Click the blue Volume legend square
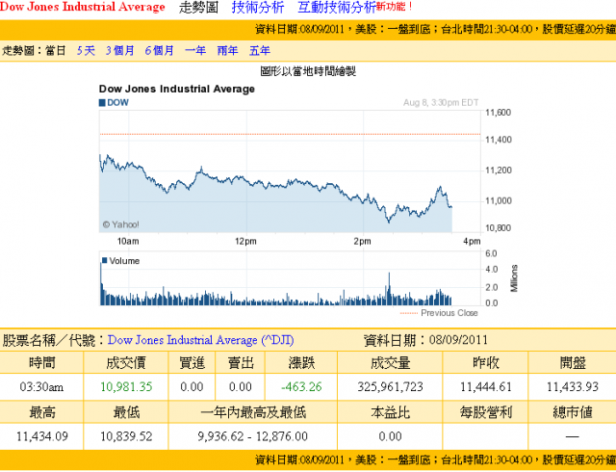The height and width of the screenshot is (472, 616). pos(105,260)
